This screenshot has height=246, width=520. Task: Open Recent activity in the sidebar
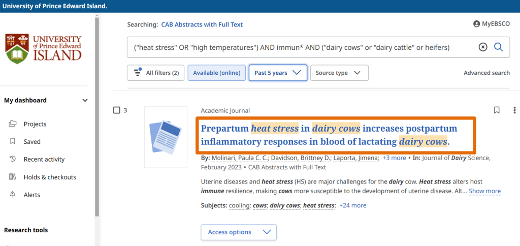(x=44, y=159)
